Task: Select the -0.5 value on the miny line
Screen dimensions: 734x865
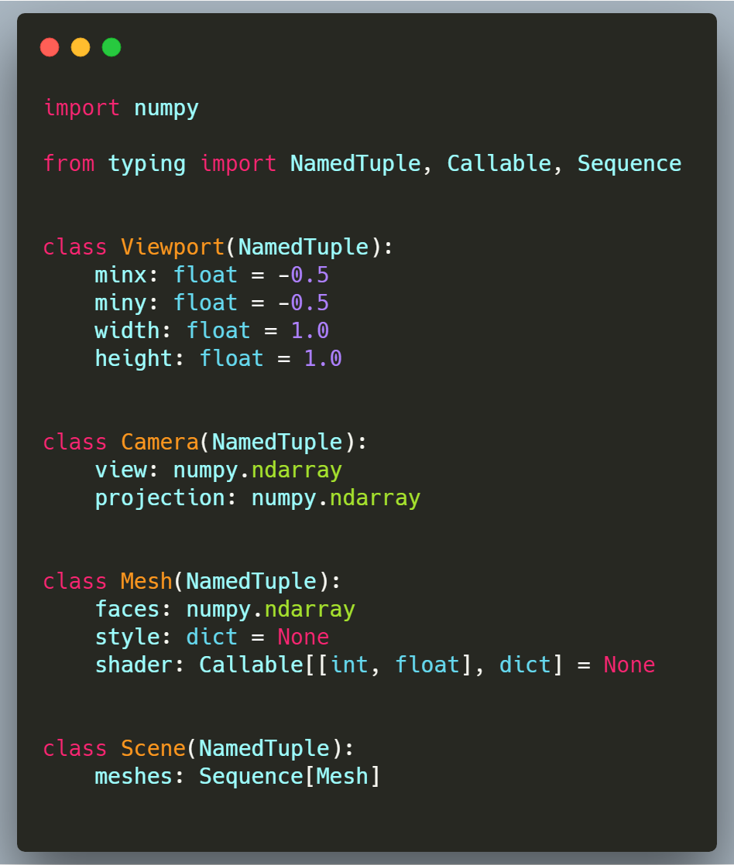Action: tap(304, 303)
